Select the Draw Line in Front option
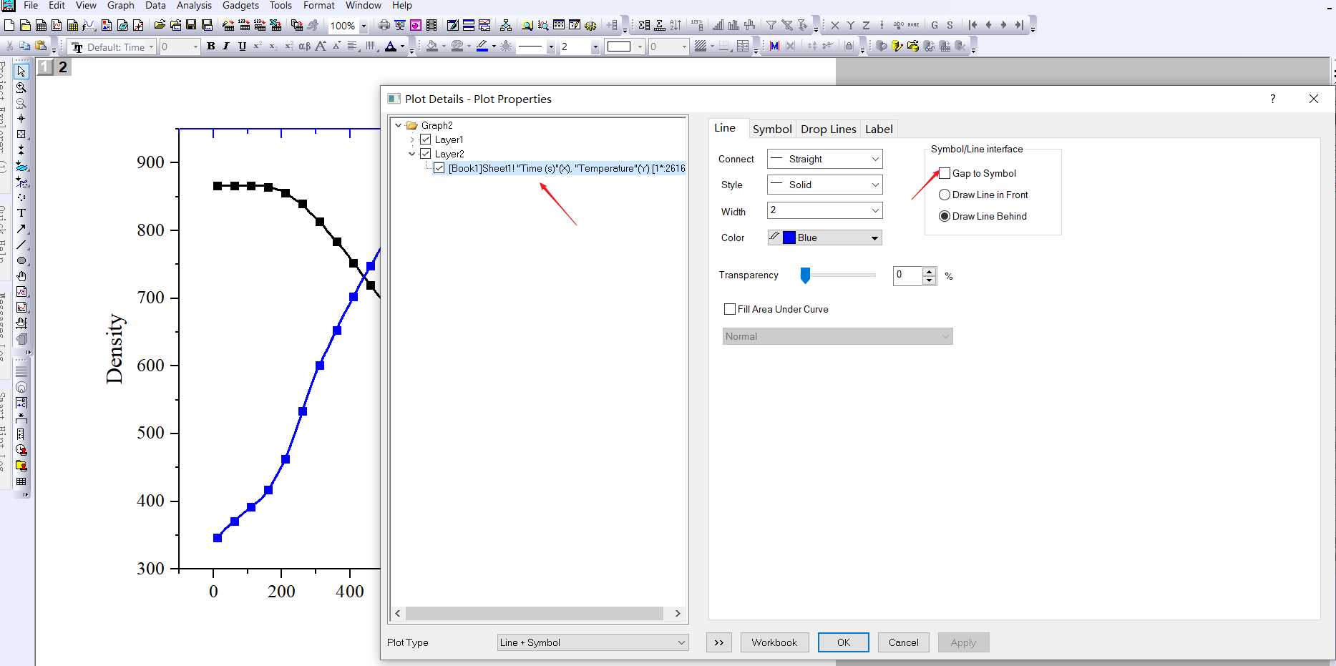1336x666 pixels. (945, 195)
